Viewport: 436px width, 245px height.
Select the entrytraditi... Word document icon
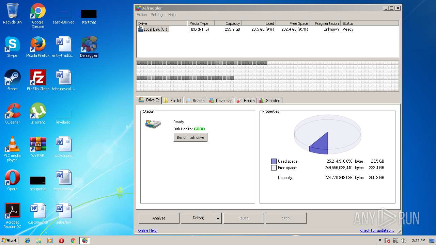[63, 47]
